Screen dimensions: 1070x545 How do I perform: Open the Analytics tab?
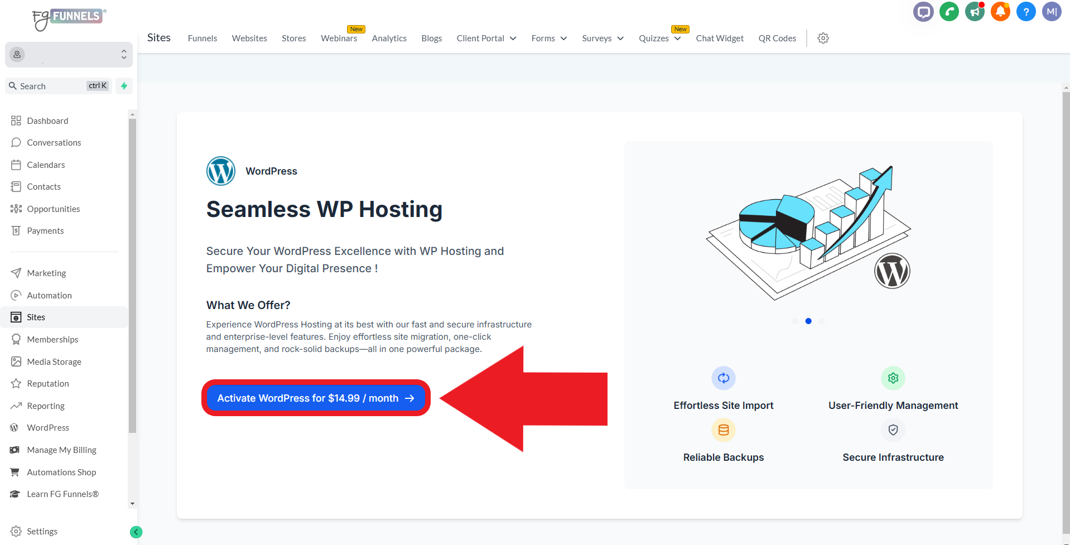(x=389, y=38)
